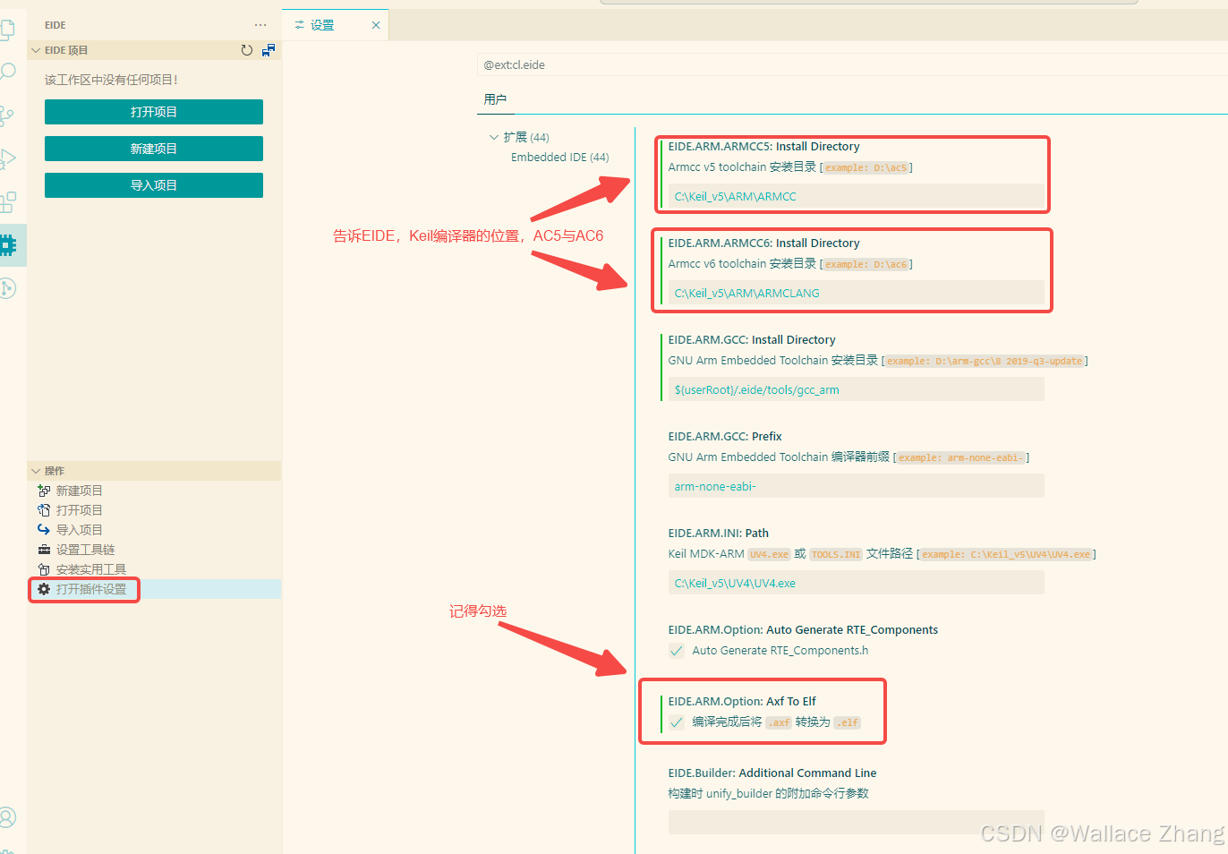Click EIDE.ARM.ARMCC6: Install Directory title
Image resolution: width=1228 pixels, height=854 pixels.
pos(763,243)
